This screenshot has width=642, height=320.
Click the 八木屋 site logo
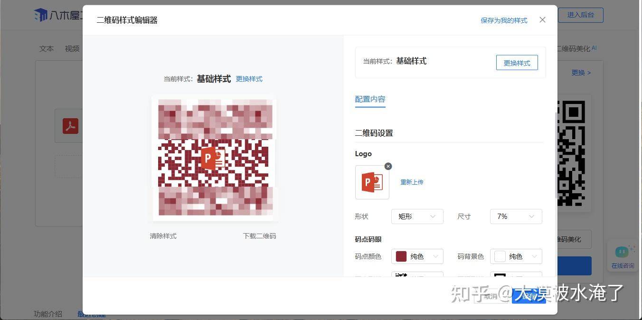58,15
